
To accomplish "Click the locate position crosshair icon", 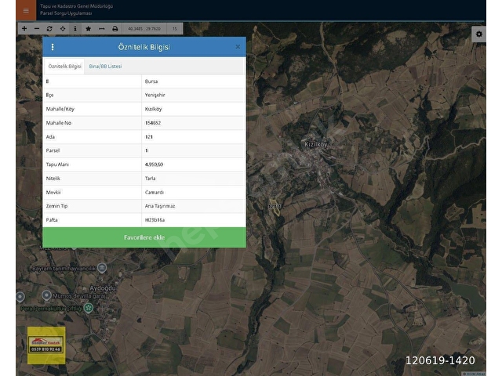I will click(63, 29).
